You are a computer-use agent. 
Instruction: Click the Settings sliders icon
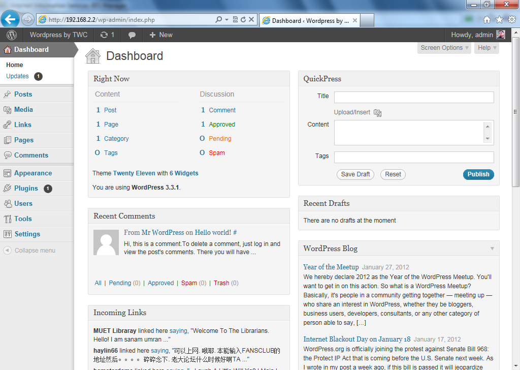click(x=7, y=234)
